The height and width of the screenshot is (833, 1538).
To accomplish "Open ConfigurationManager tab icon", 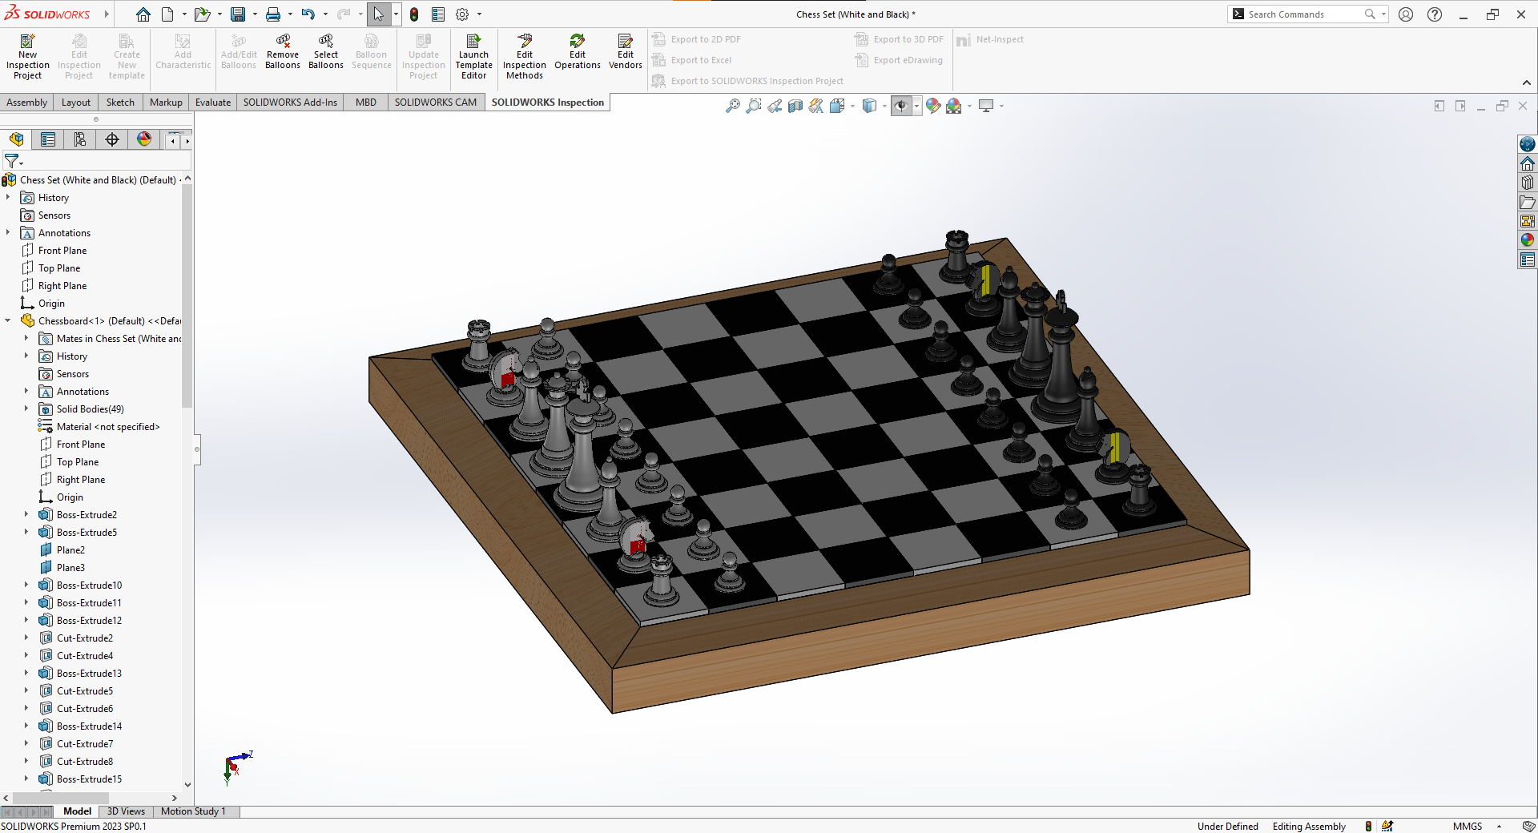I will tap(80, 139).
